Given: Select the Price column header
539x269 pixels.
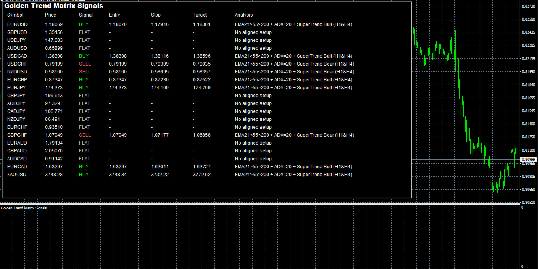Looking at the screenshot, I should (x=51, y=15).
